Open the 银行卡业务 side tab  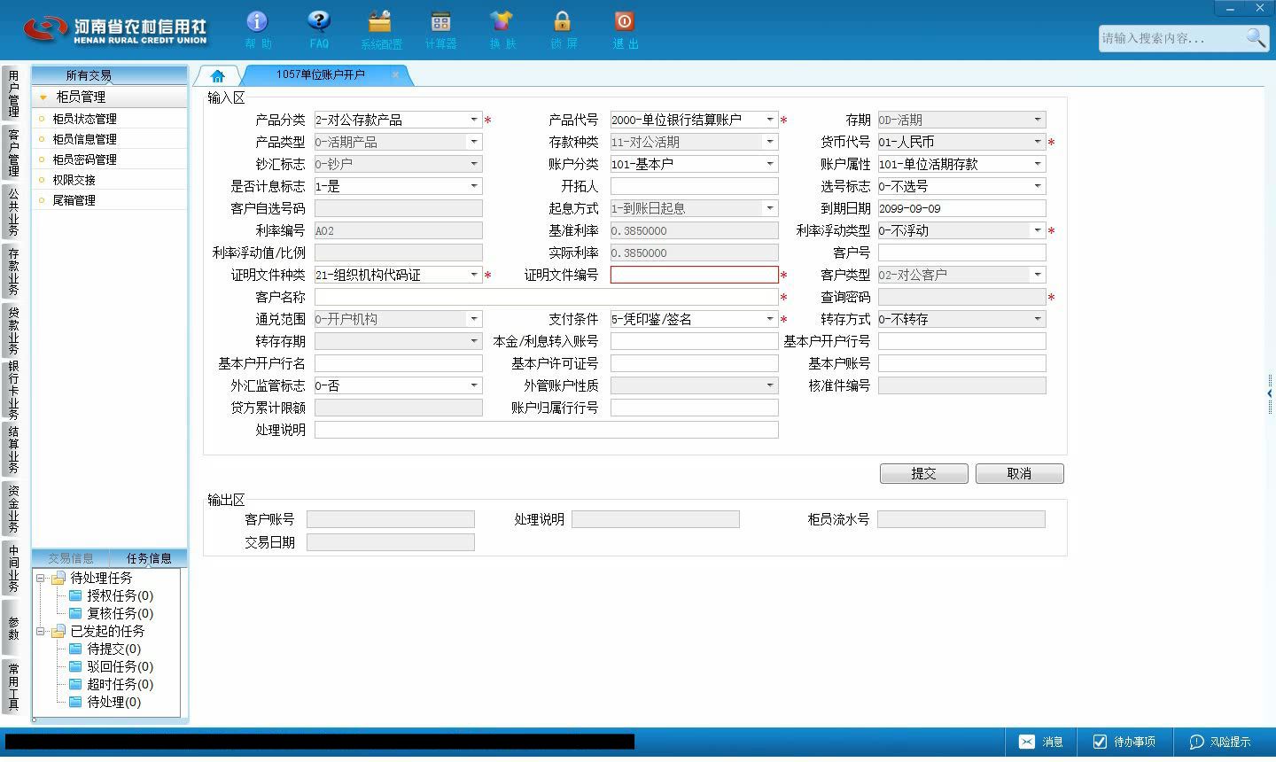click(13, 390)
